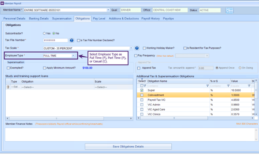Enable Working Holiday Maker checkbox

(144, 48)
